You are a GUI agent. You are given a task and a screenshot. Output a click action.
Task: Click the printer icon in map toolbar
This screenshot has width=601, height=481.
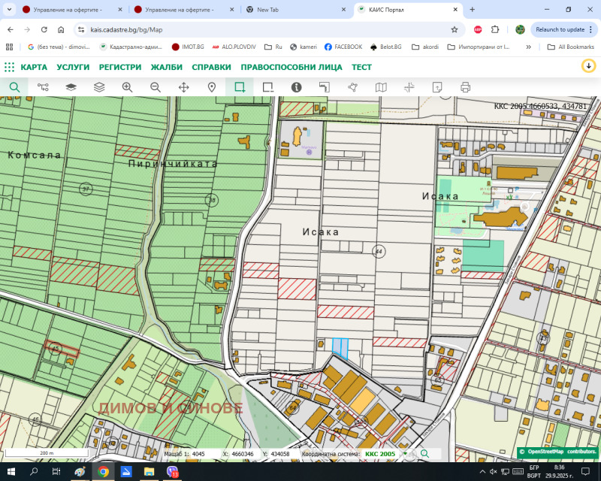[x=465, y=87]
